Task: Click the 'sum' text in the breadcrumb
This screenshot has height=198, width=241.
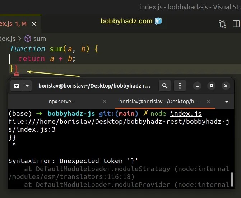Action: tap(40, 39)
